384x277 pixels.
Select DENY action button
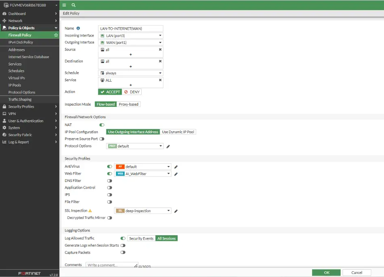click(132, 92)
